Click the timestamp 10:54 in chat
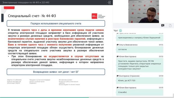The image size is (174, 98). [x=161, y=76]
